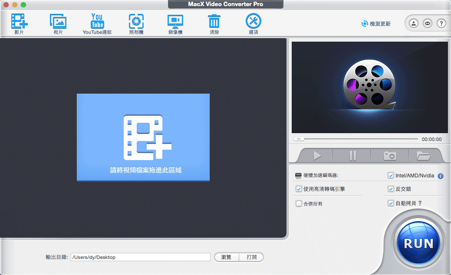Launch the 照相機 camera recorder
The width and height of the screenshot is (451, 275).
(x=136, y=24)
